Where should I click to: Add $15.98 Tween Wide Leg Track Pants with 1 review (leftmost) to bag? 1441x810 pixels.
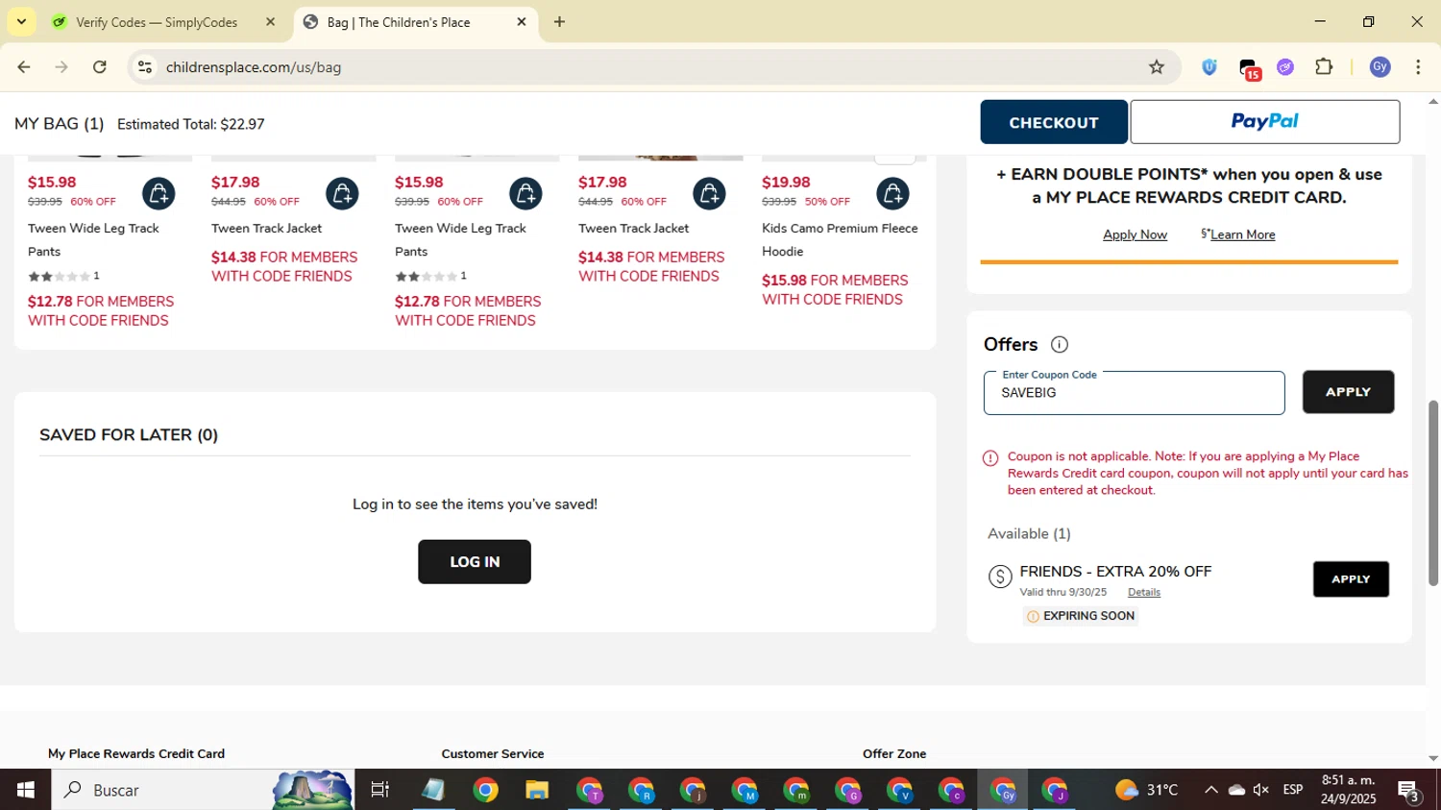(159, 194)
